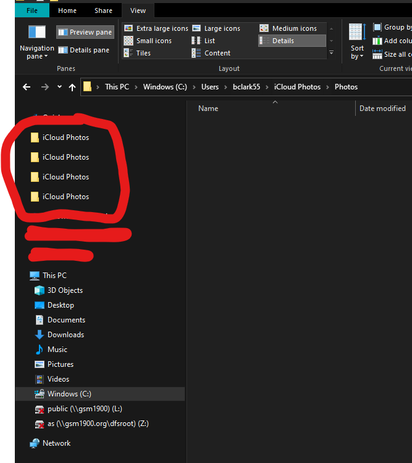
Task: Expand chevron after Users in path
Action: tap(225, 87)
